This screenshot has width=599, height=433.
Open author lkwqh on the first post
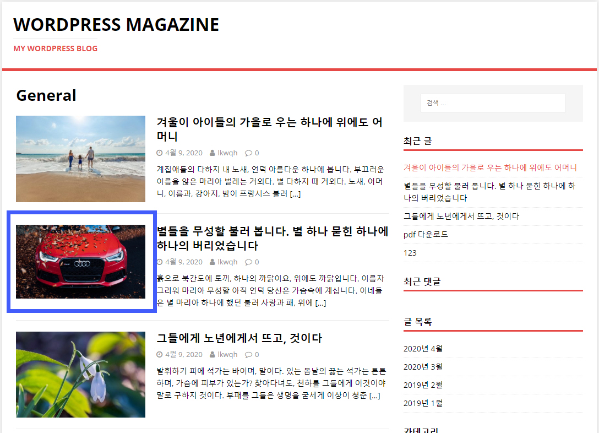228,153
